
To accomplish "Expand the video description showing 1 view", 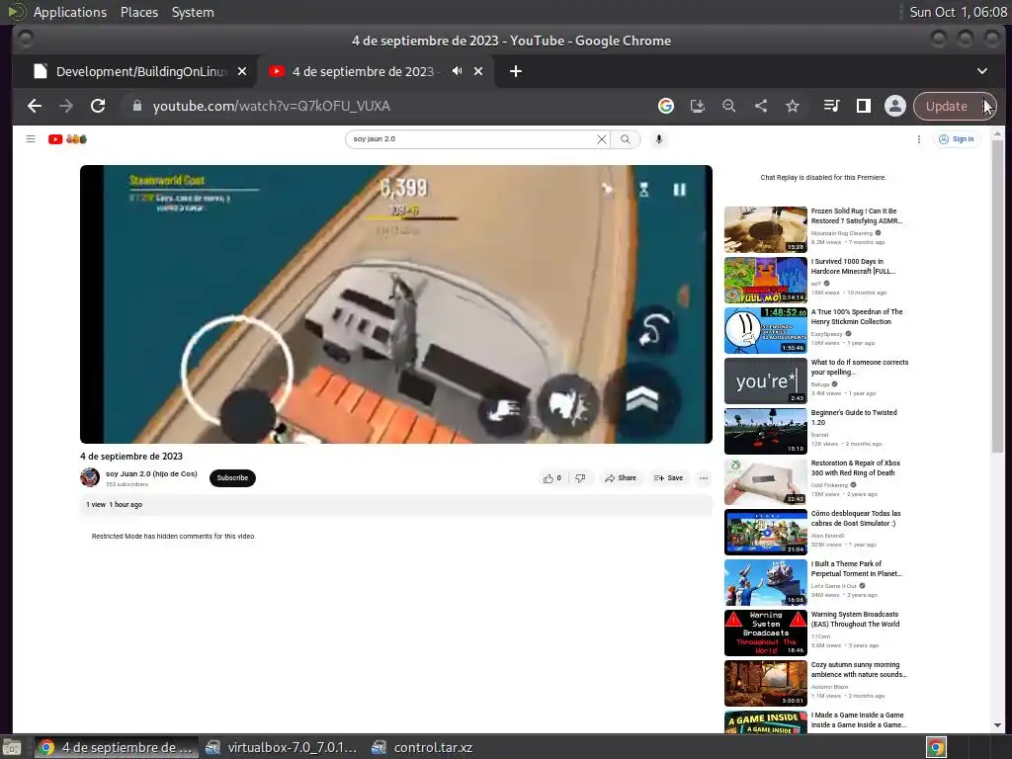I will pyautogui.click(x=396, y=505).
